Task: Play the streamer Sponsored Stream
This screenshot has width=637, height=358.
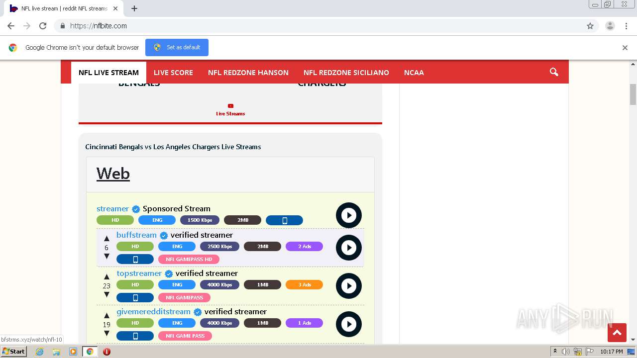Action: (348, 215)
